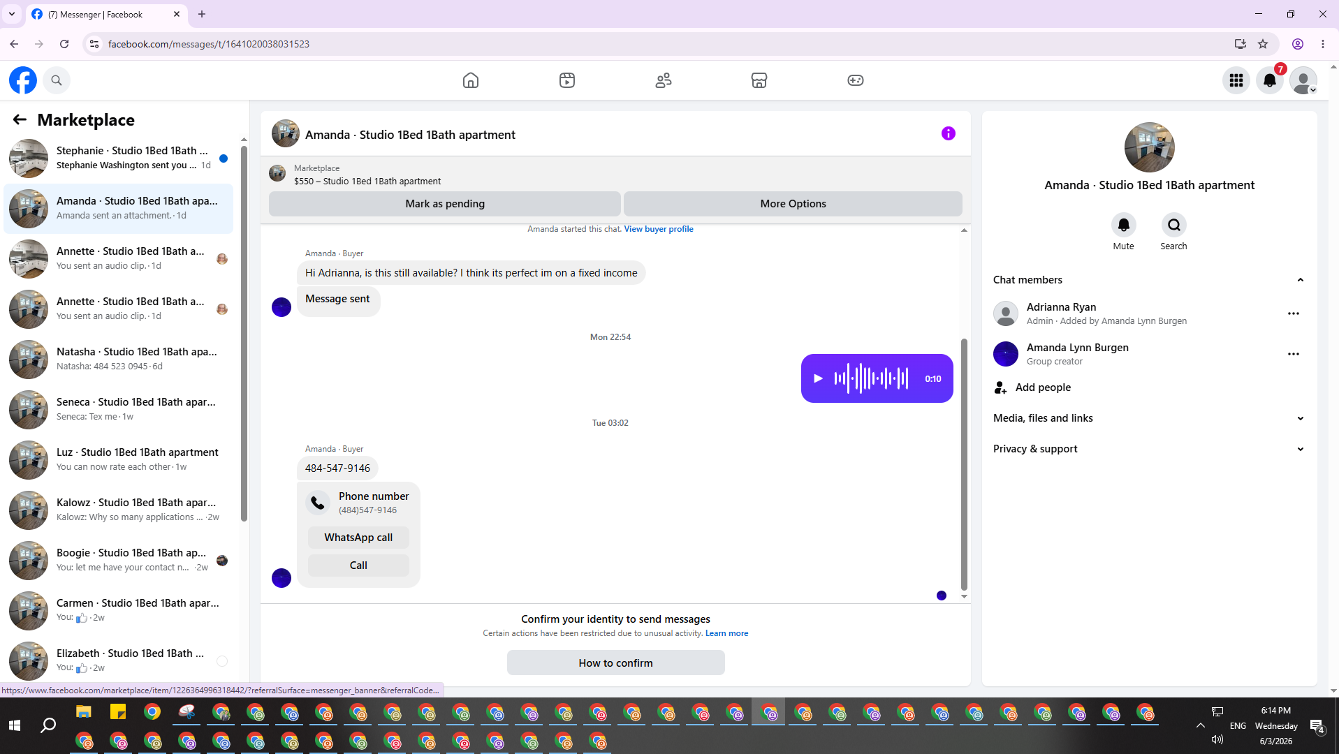The height and width of the screenshot is (754, 1339).
Task: Open notifications bell with 7 badge
Action: click(1270, 80)
